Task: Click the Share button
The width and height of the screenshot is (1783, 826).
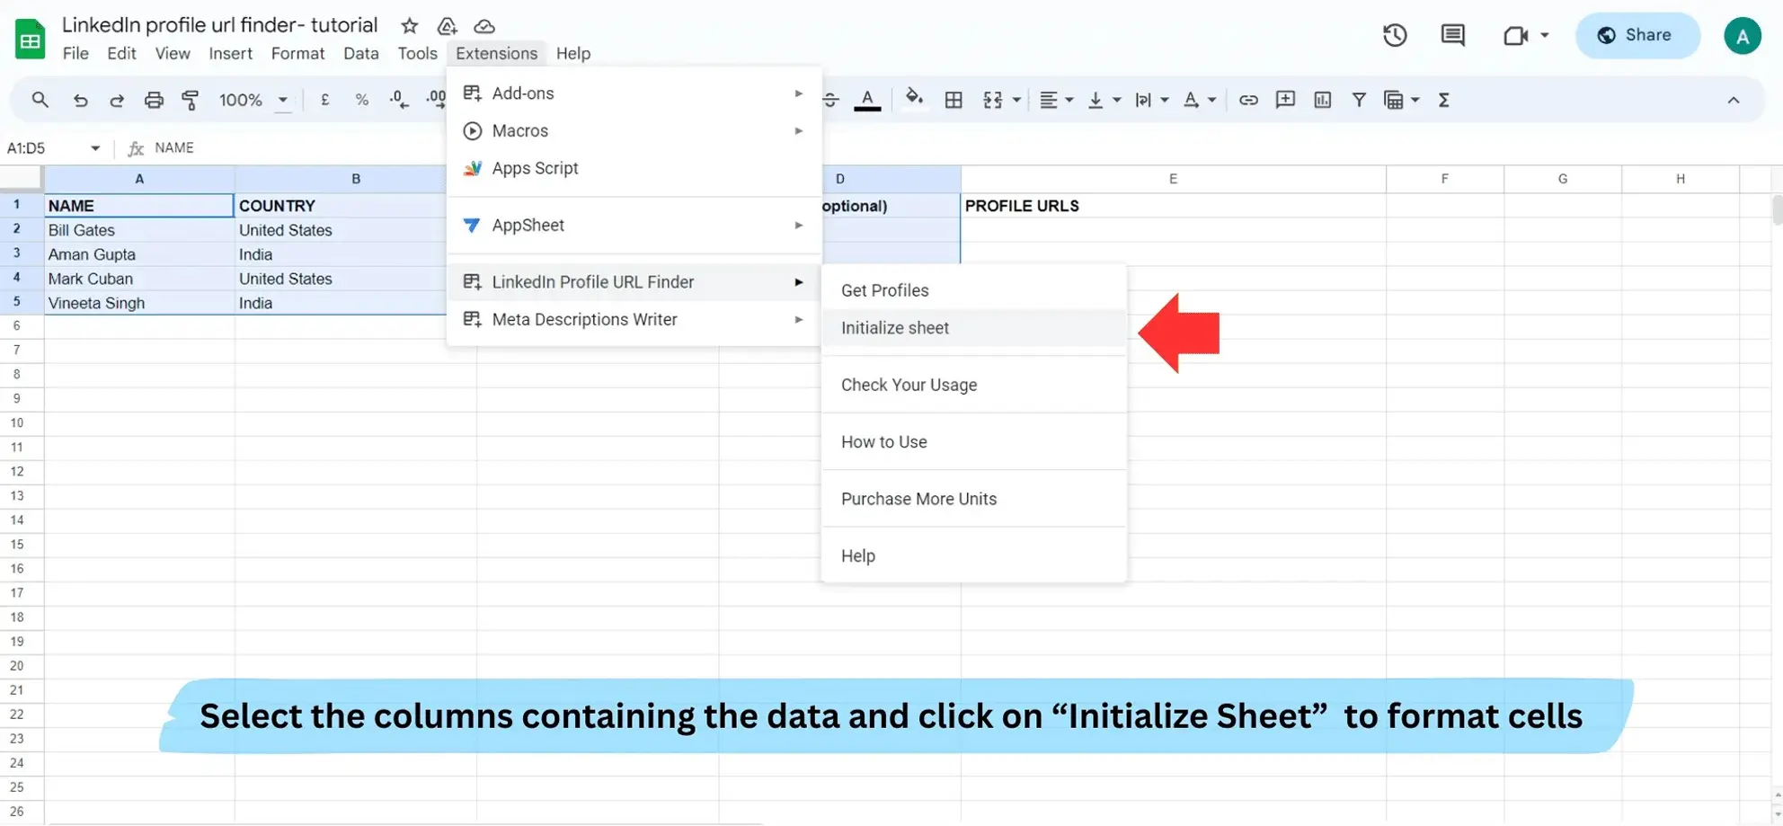Action: tap(1637, 35)
